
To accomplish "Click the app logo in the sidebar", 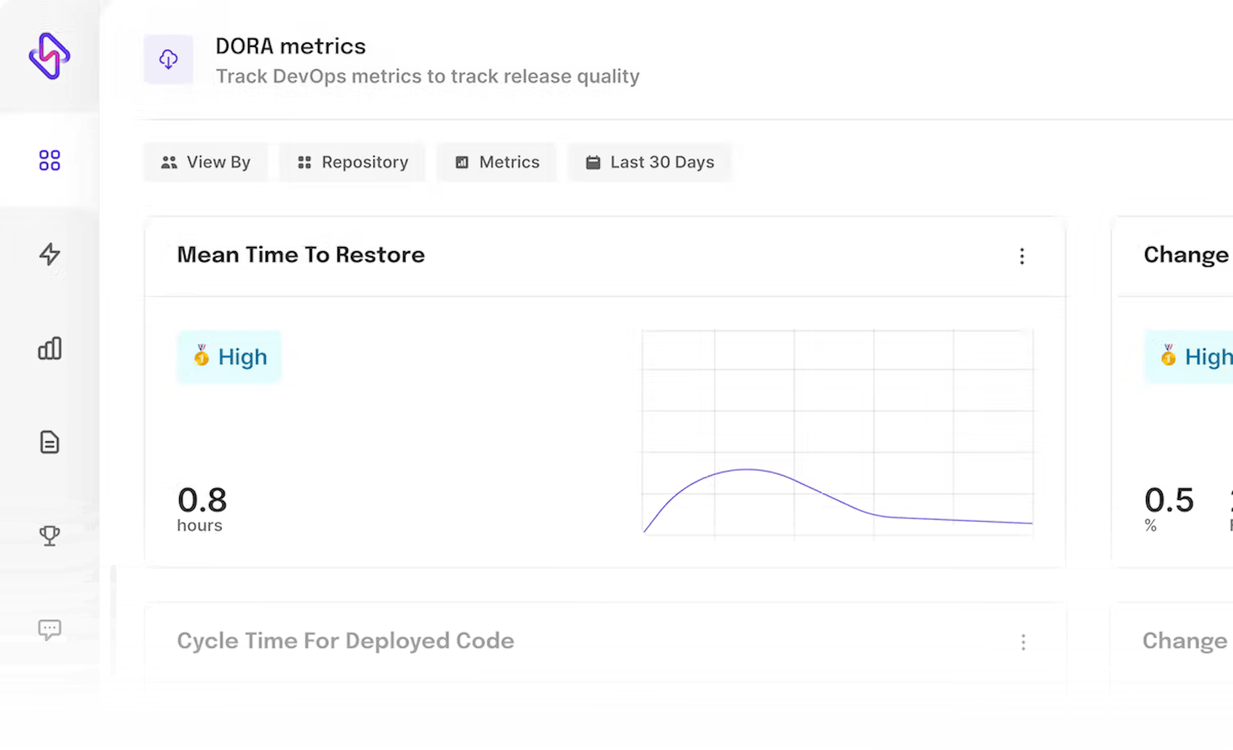I will point(49,56).
